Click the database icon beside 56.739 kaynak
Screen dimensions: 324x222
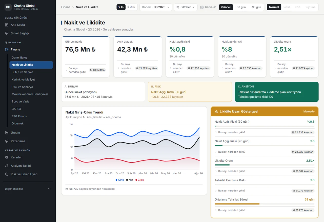pyautogui.click(x=67, y=189)
